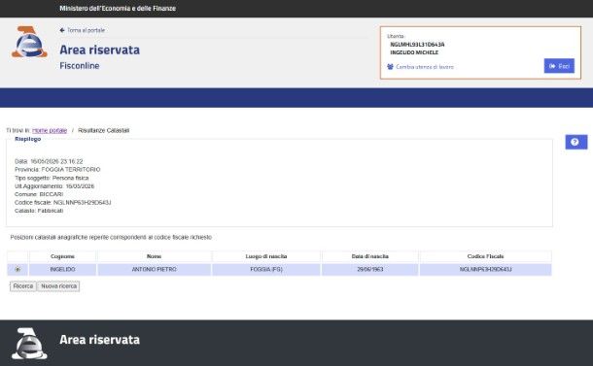
Task: Click the Nuova ricerca button
Action: (58, 286)
